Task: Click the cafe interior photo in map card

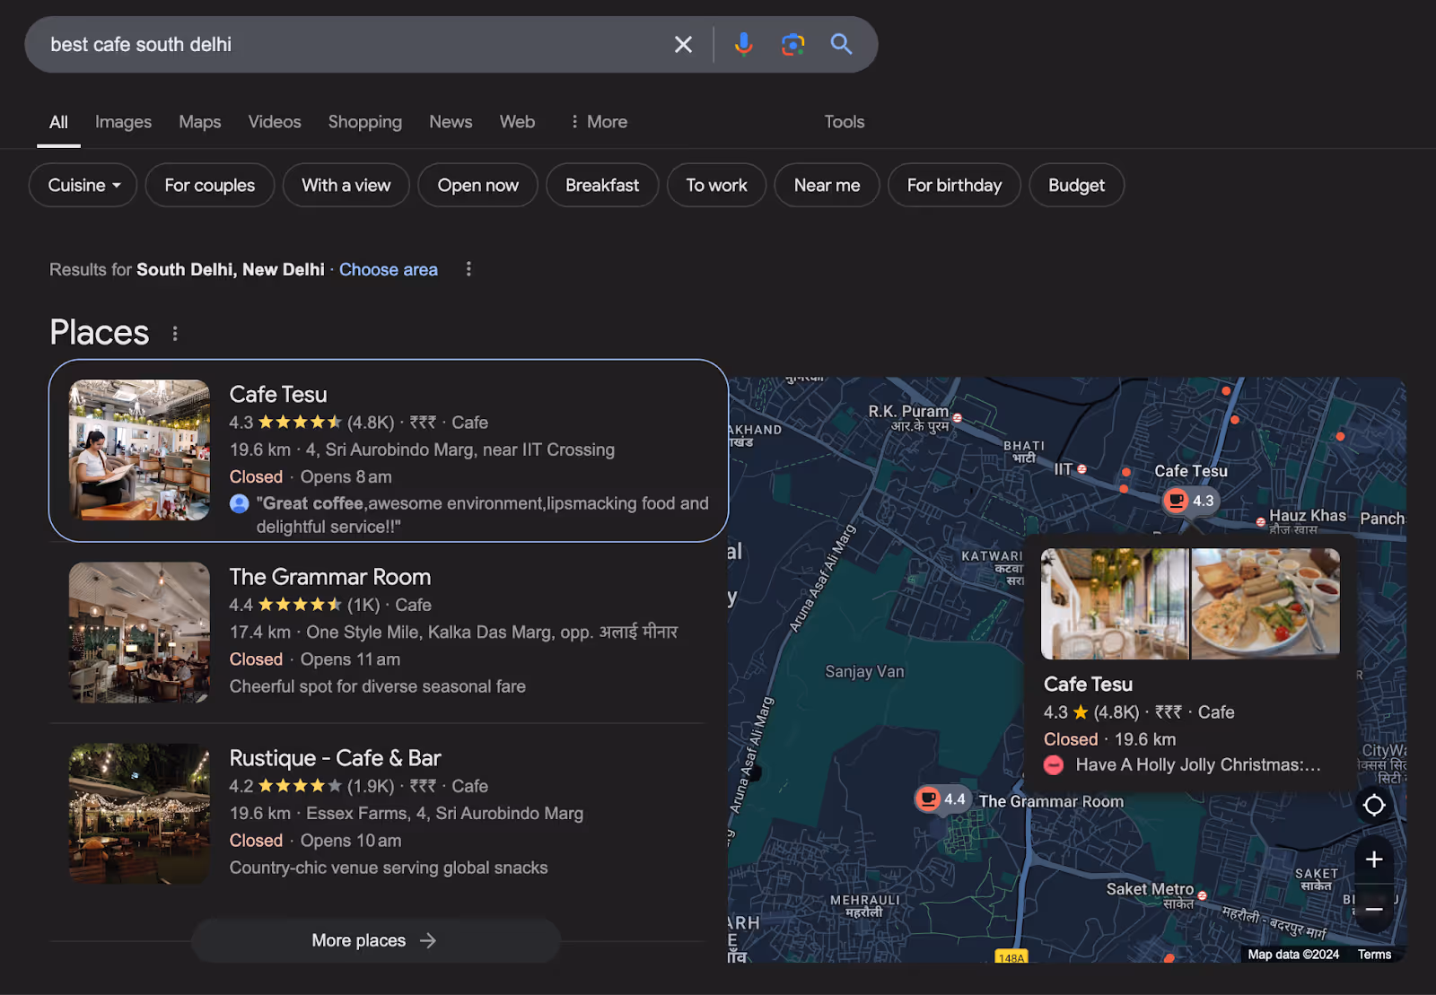Action: pos(1115,604)
